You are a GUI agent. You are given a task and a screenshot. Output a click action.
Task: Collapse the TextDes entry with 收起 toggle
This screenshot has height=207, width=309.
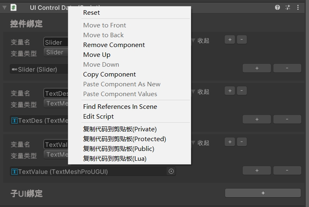[201, 92]
